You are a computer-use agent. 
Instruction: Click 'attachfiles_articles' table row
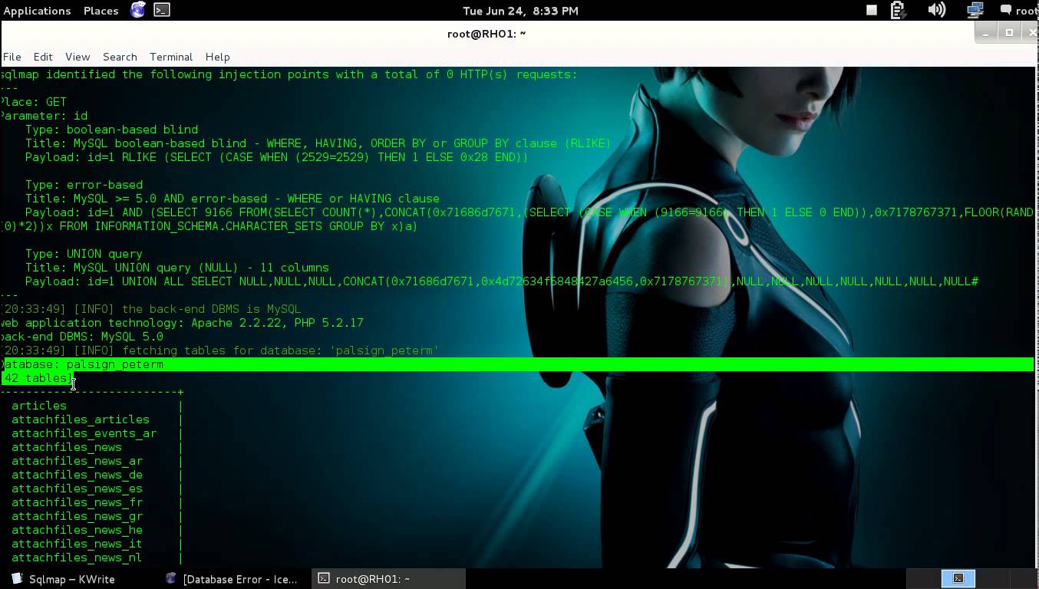[81, 420]
